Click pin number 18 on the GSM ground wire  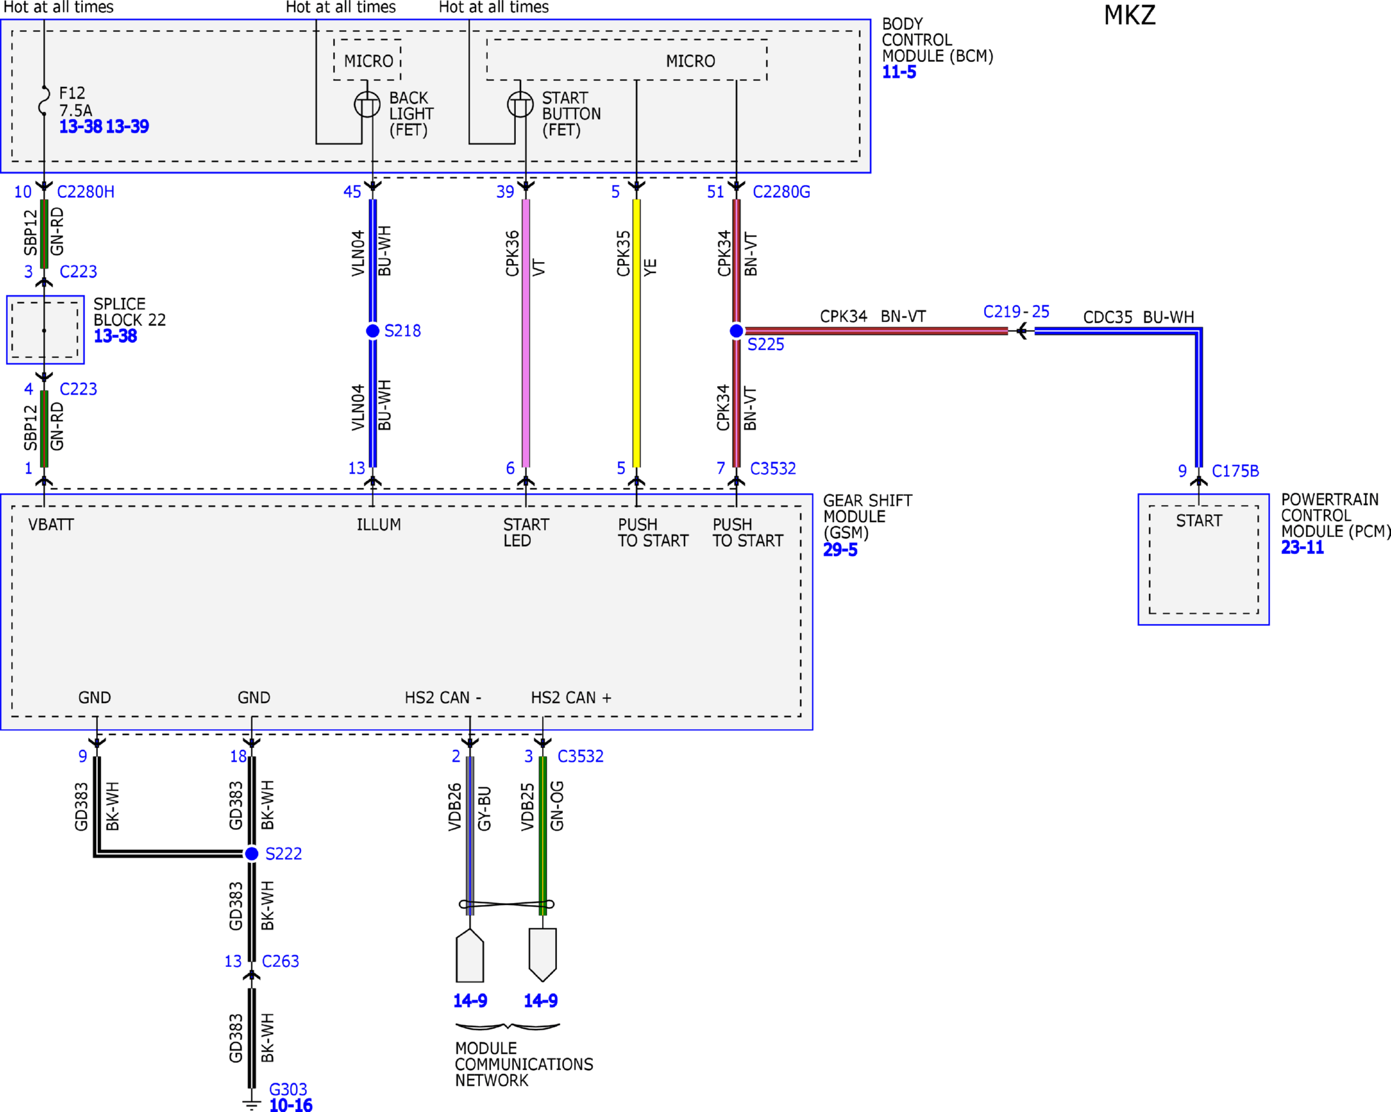pos(238,756)
